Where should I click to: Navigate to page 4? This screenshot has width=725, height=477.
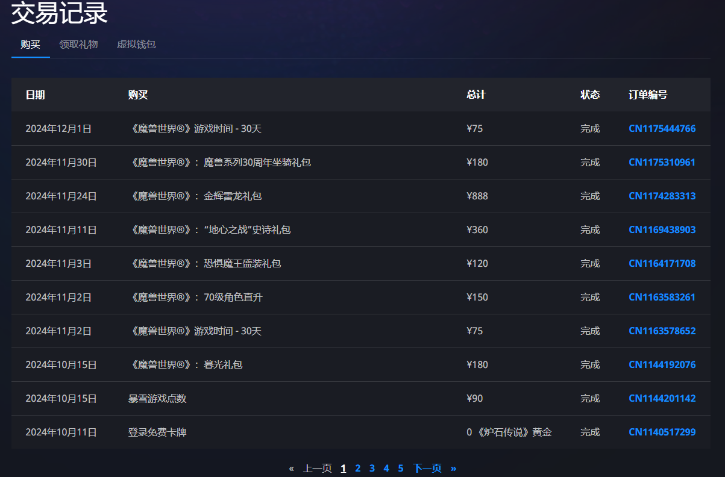[386, 469]
